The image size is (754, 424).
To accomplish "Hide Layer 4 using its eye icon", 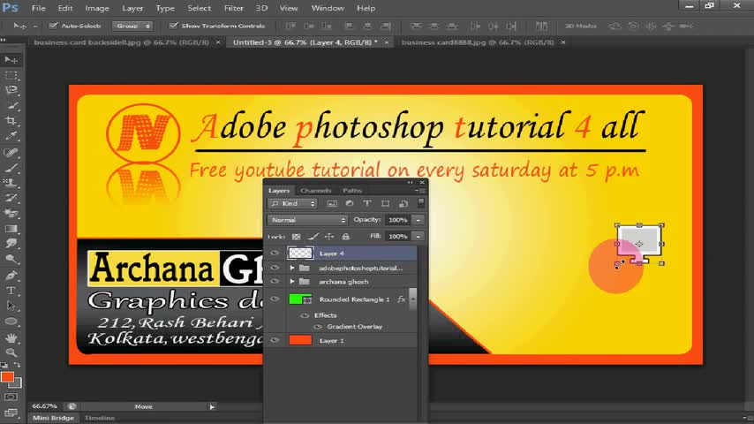I will coord(275,254).
